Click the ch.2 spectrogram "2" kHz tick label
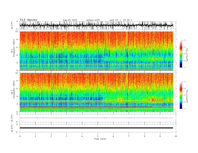Viewport: 198px width, 153px height. point(17,104)
